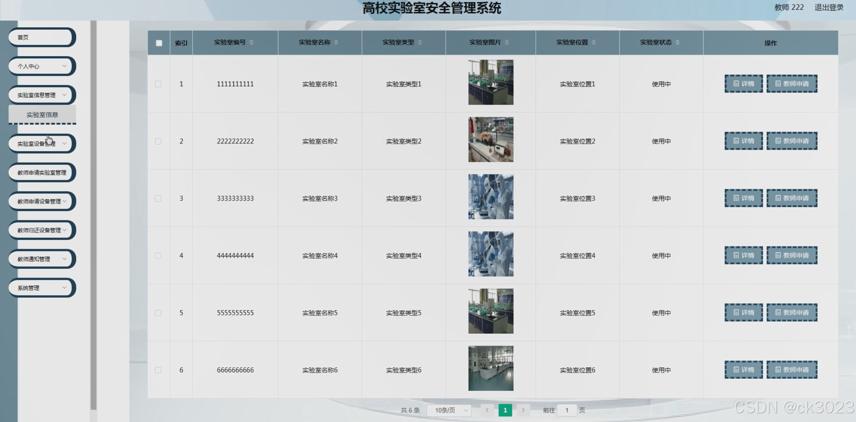Check the checkbox for row 4
This screenshot has width=856, height=422.
158,256
